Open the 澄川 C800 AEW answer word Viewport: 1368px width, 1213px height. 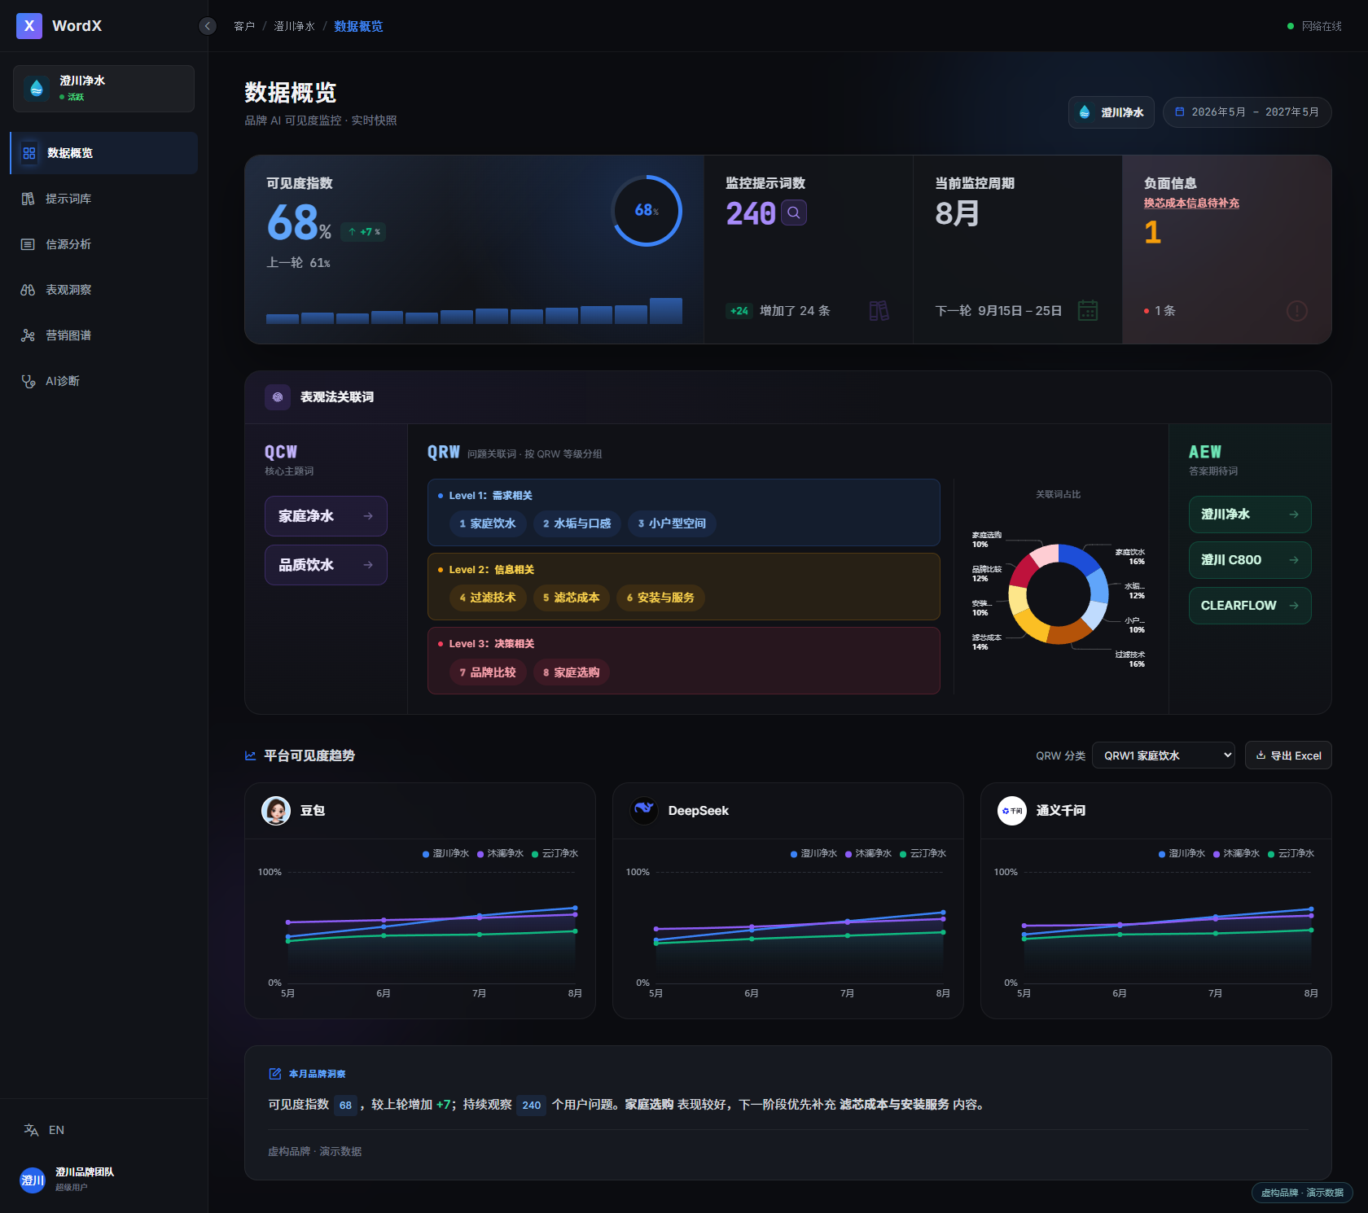[x=1250, y=560]
